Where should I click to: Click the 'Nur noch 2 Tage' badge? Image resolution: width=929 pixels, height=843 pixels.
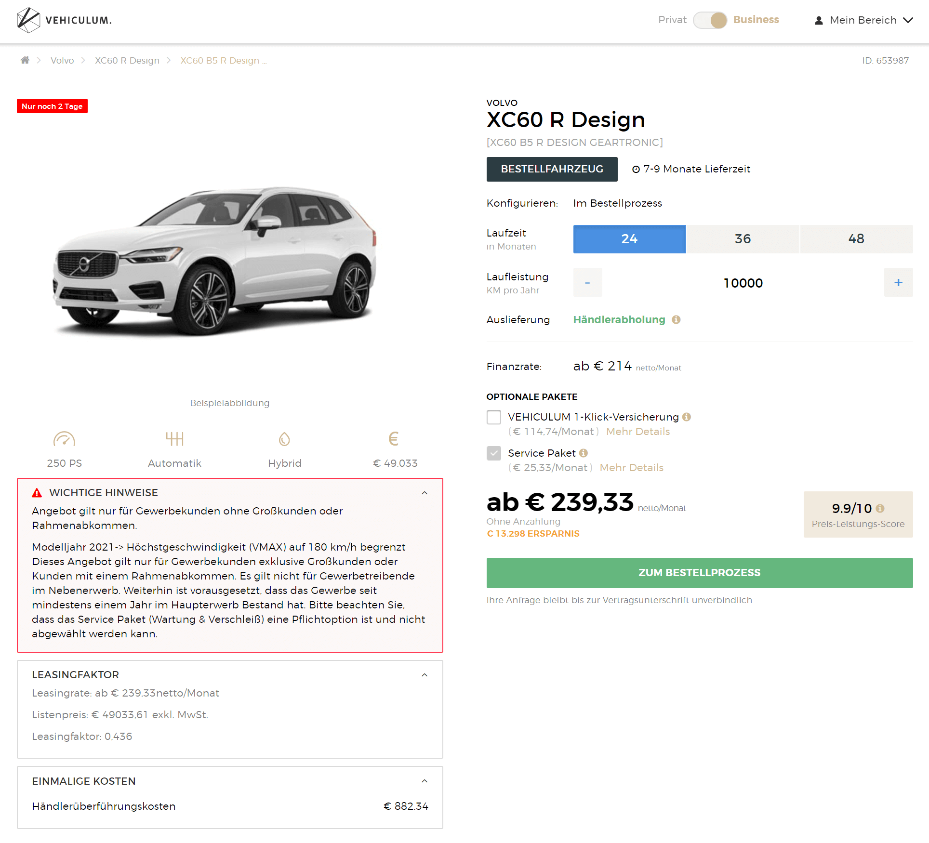click(52, 106)
